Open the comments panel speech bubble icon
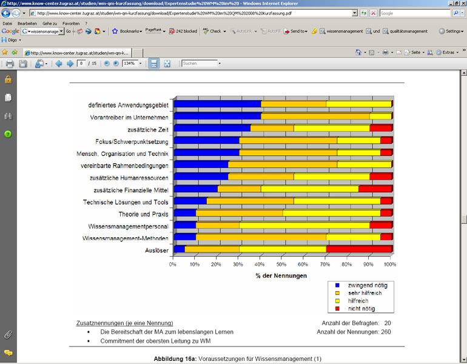Screen dimensions: 467x364 point(8,353)
